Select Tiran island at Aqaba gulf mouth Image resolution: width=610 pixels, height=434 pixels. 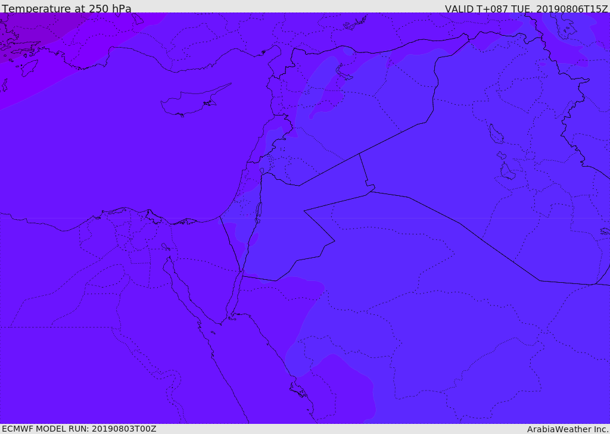tap(232, 319)
